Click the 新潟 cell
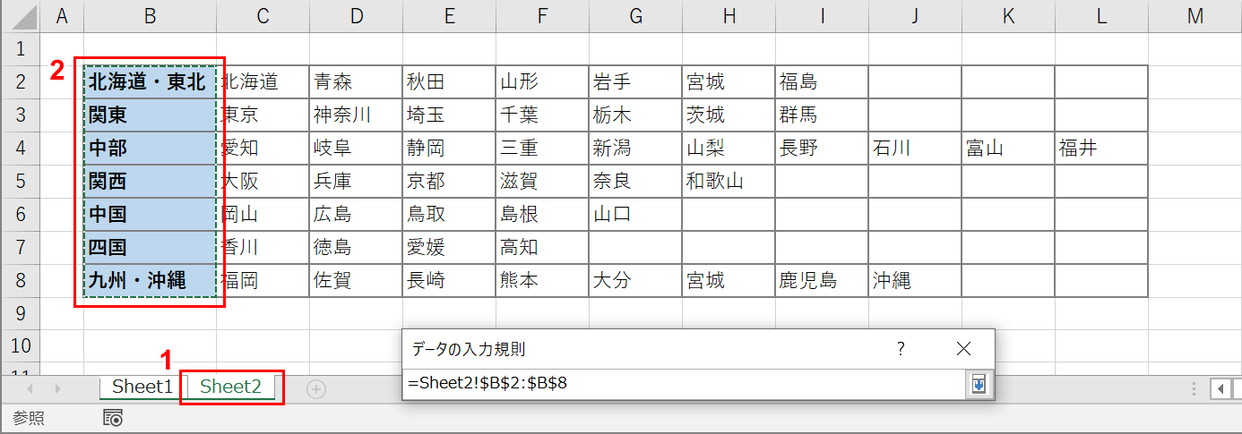The height and width of the screenshot is (434, 1242). pos(635,149)
